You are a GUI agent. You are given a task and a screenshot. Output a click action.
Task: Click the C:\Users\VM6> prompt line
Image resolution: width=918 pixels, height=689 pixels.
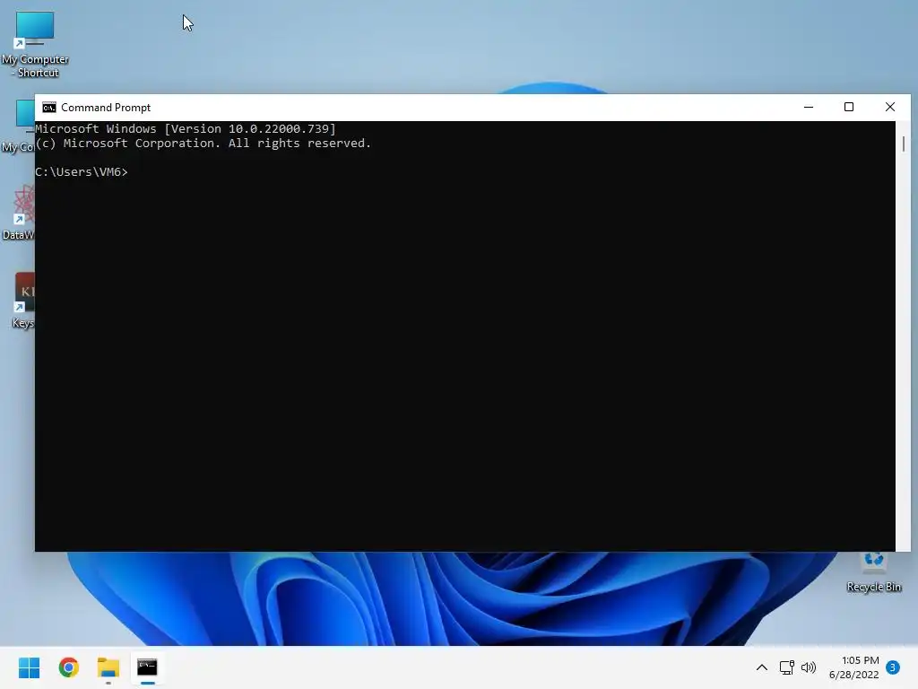point(82,171)
